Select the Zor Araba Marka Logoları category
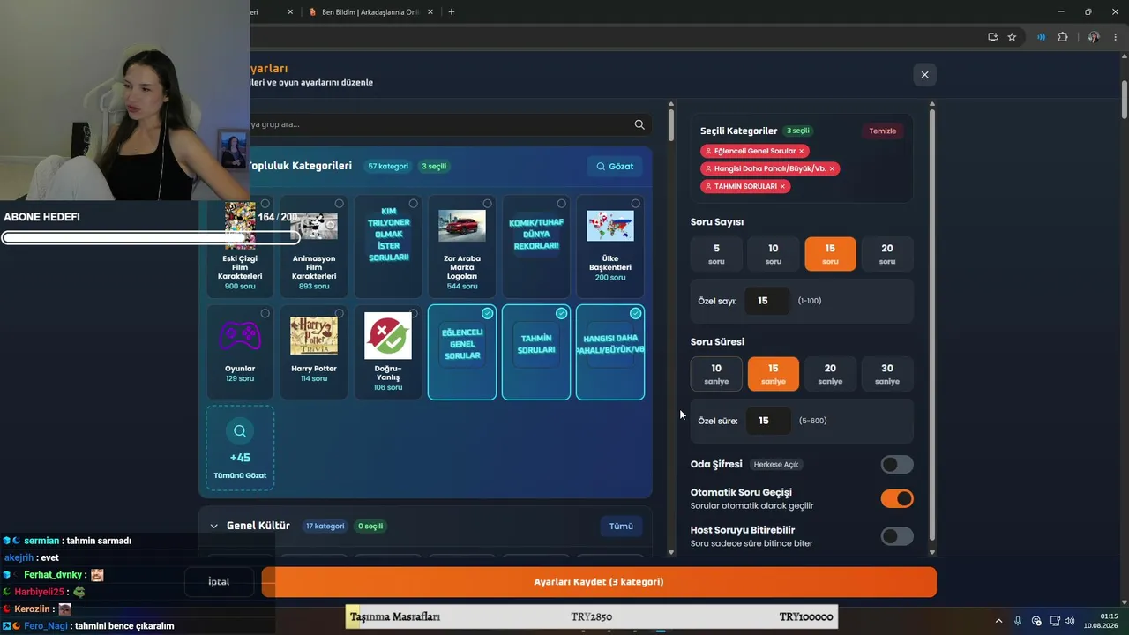The height and width of the screenshot is (635, 1129). [462, 246]
